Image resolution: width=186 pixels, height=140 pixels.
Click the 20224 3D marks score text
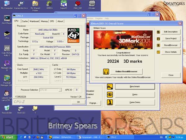click(125, 61)
